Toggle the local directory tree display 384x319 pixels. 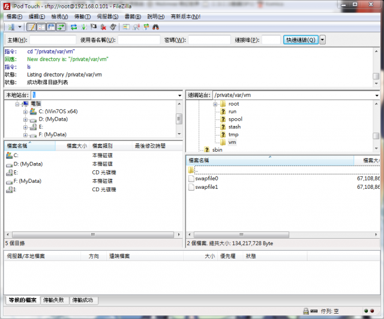pyautogui.click(x=41, y=27)
